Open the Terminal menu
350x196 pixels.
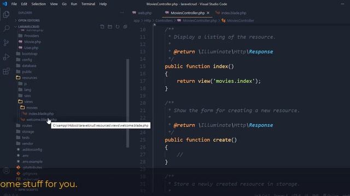click(x=88, y=4)
